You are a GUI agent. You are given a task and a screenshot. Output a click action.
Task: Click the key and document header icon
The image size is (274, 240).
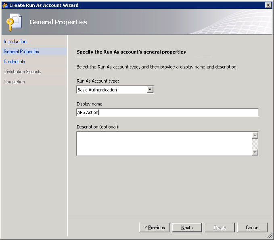tap(14, 22)
